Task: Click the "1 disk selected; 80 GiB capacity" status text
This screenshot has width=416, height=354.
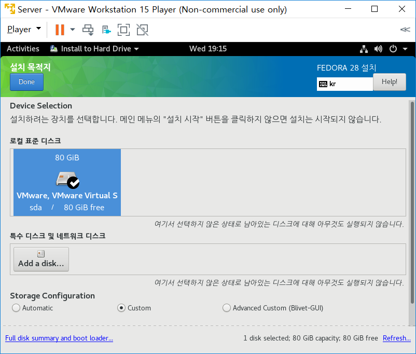Action: 310,338
